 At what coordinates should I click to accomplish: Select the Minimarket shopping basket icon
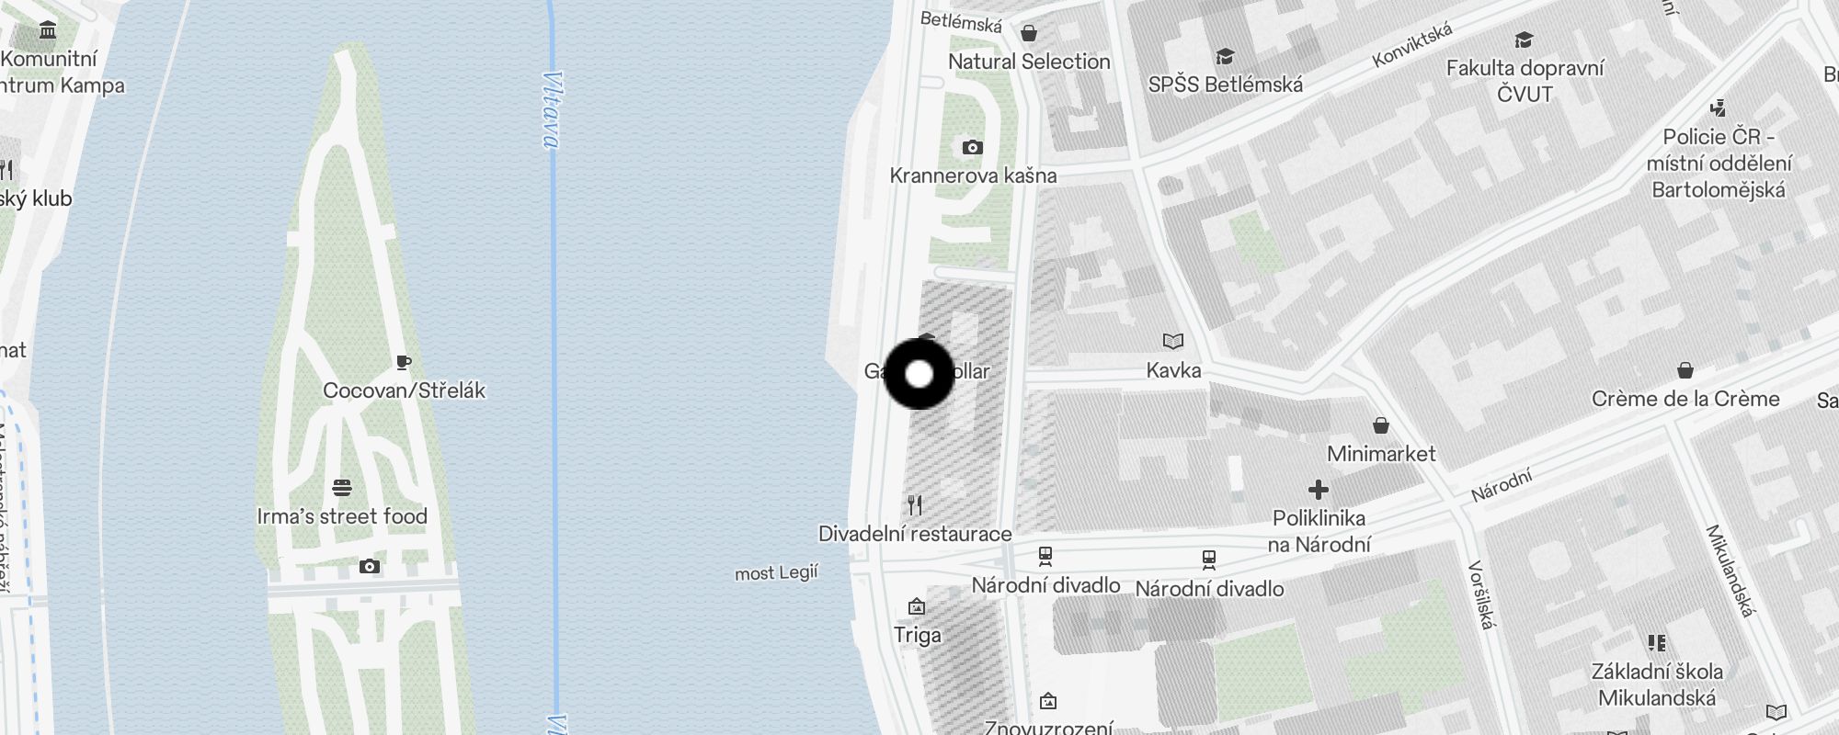[1380, 425]
